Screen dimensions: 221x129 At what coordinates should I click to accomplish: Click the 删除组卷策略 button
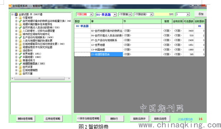[25, 119]
